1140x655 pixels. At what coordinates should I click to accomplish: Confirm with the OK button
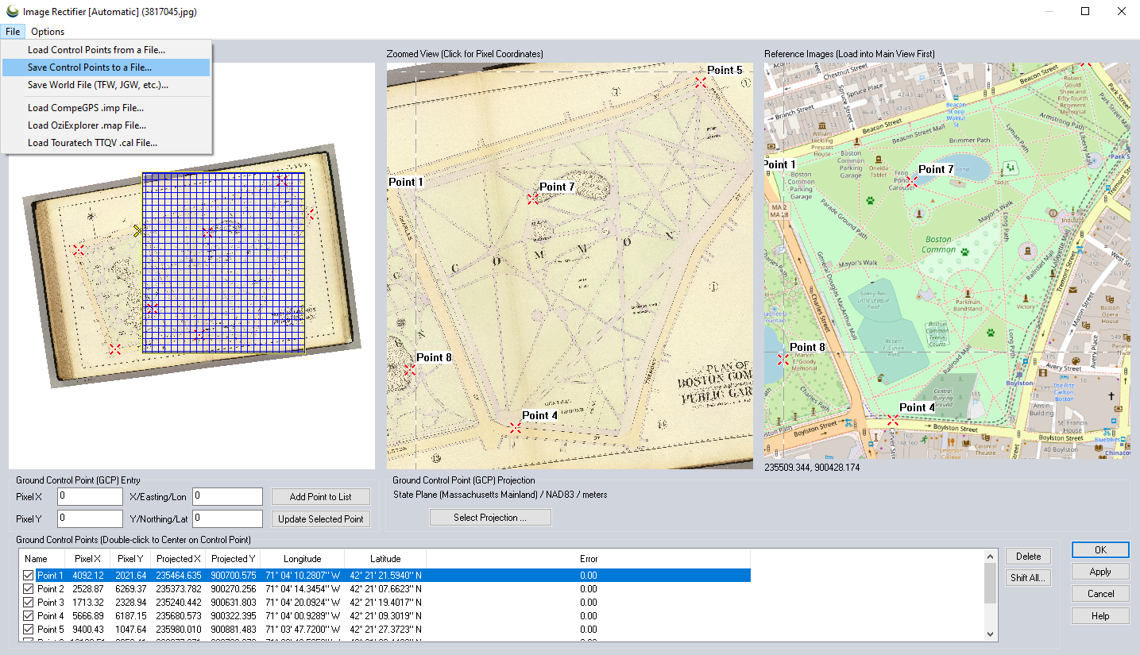coord(1100,550)
